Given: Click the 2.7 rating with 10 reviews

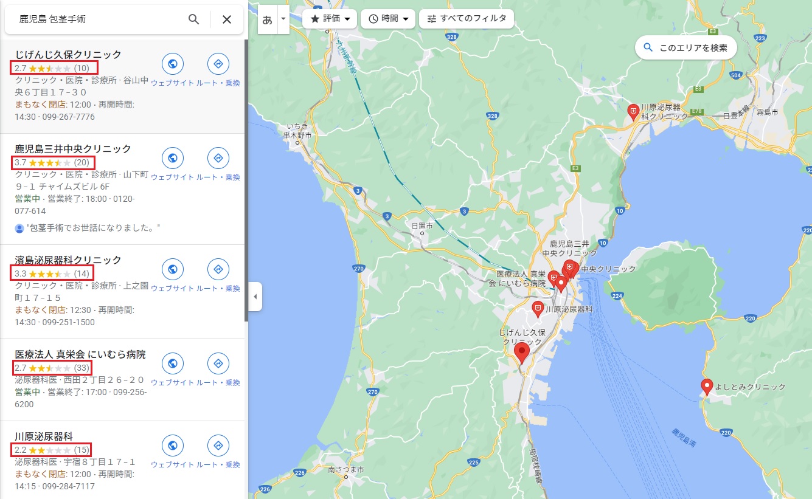Looking at the screenshot, I should (52, 68).
